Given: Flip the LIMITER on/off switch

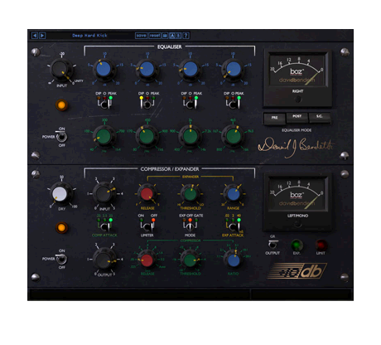Looking at the screenshot, I should 147,226.
